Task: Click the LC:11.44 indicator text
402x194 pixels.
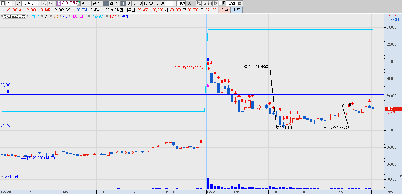Action: (x=391, y=16)
